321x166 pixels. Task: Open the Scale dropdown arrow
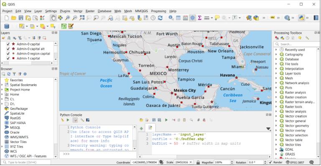tap(191, 162)
